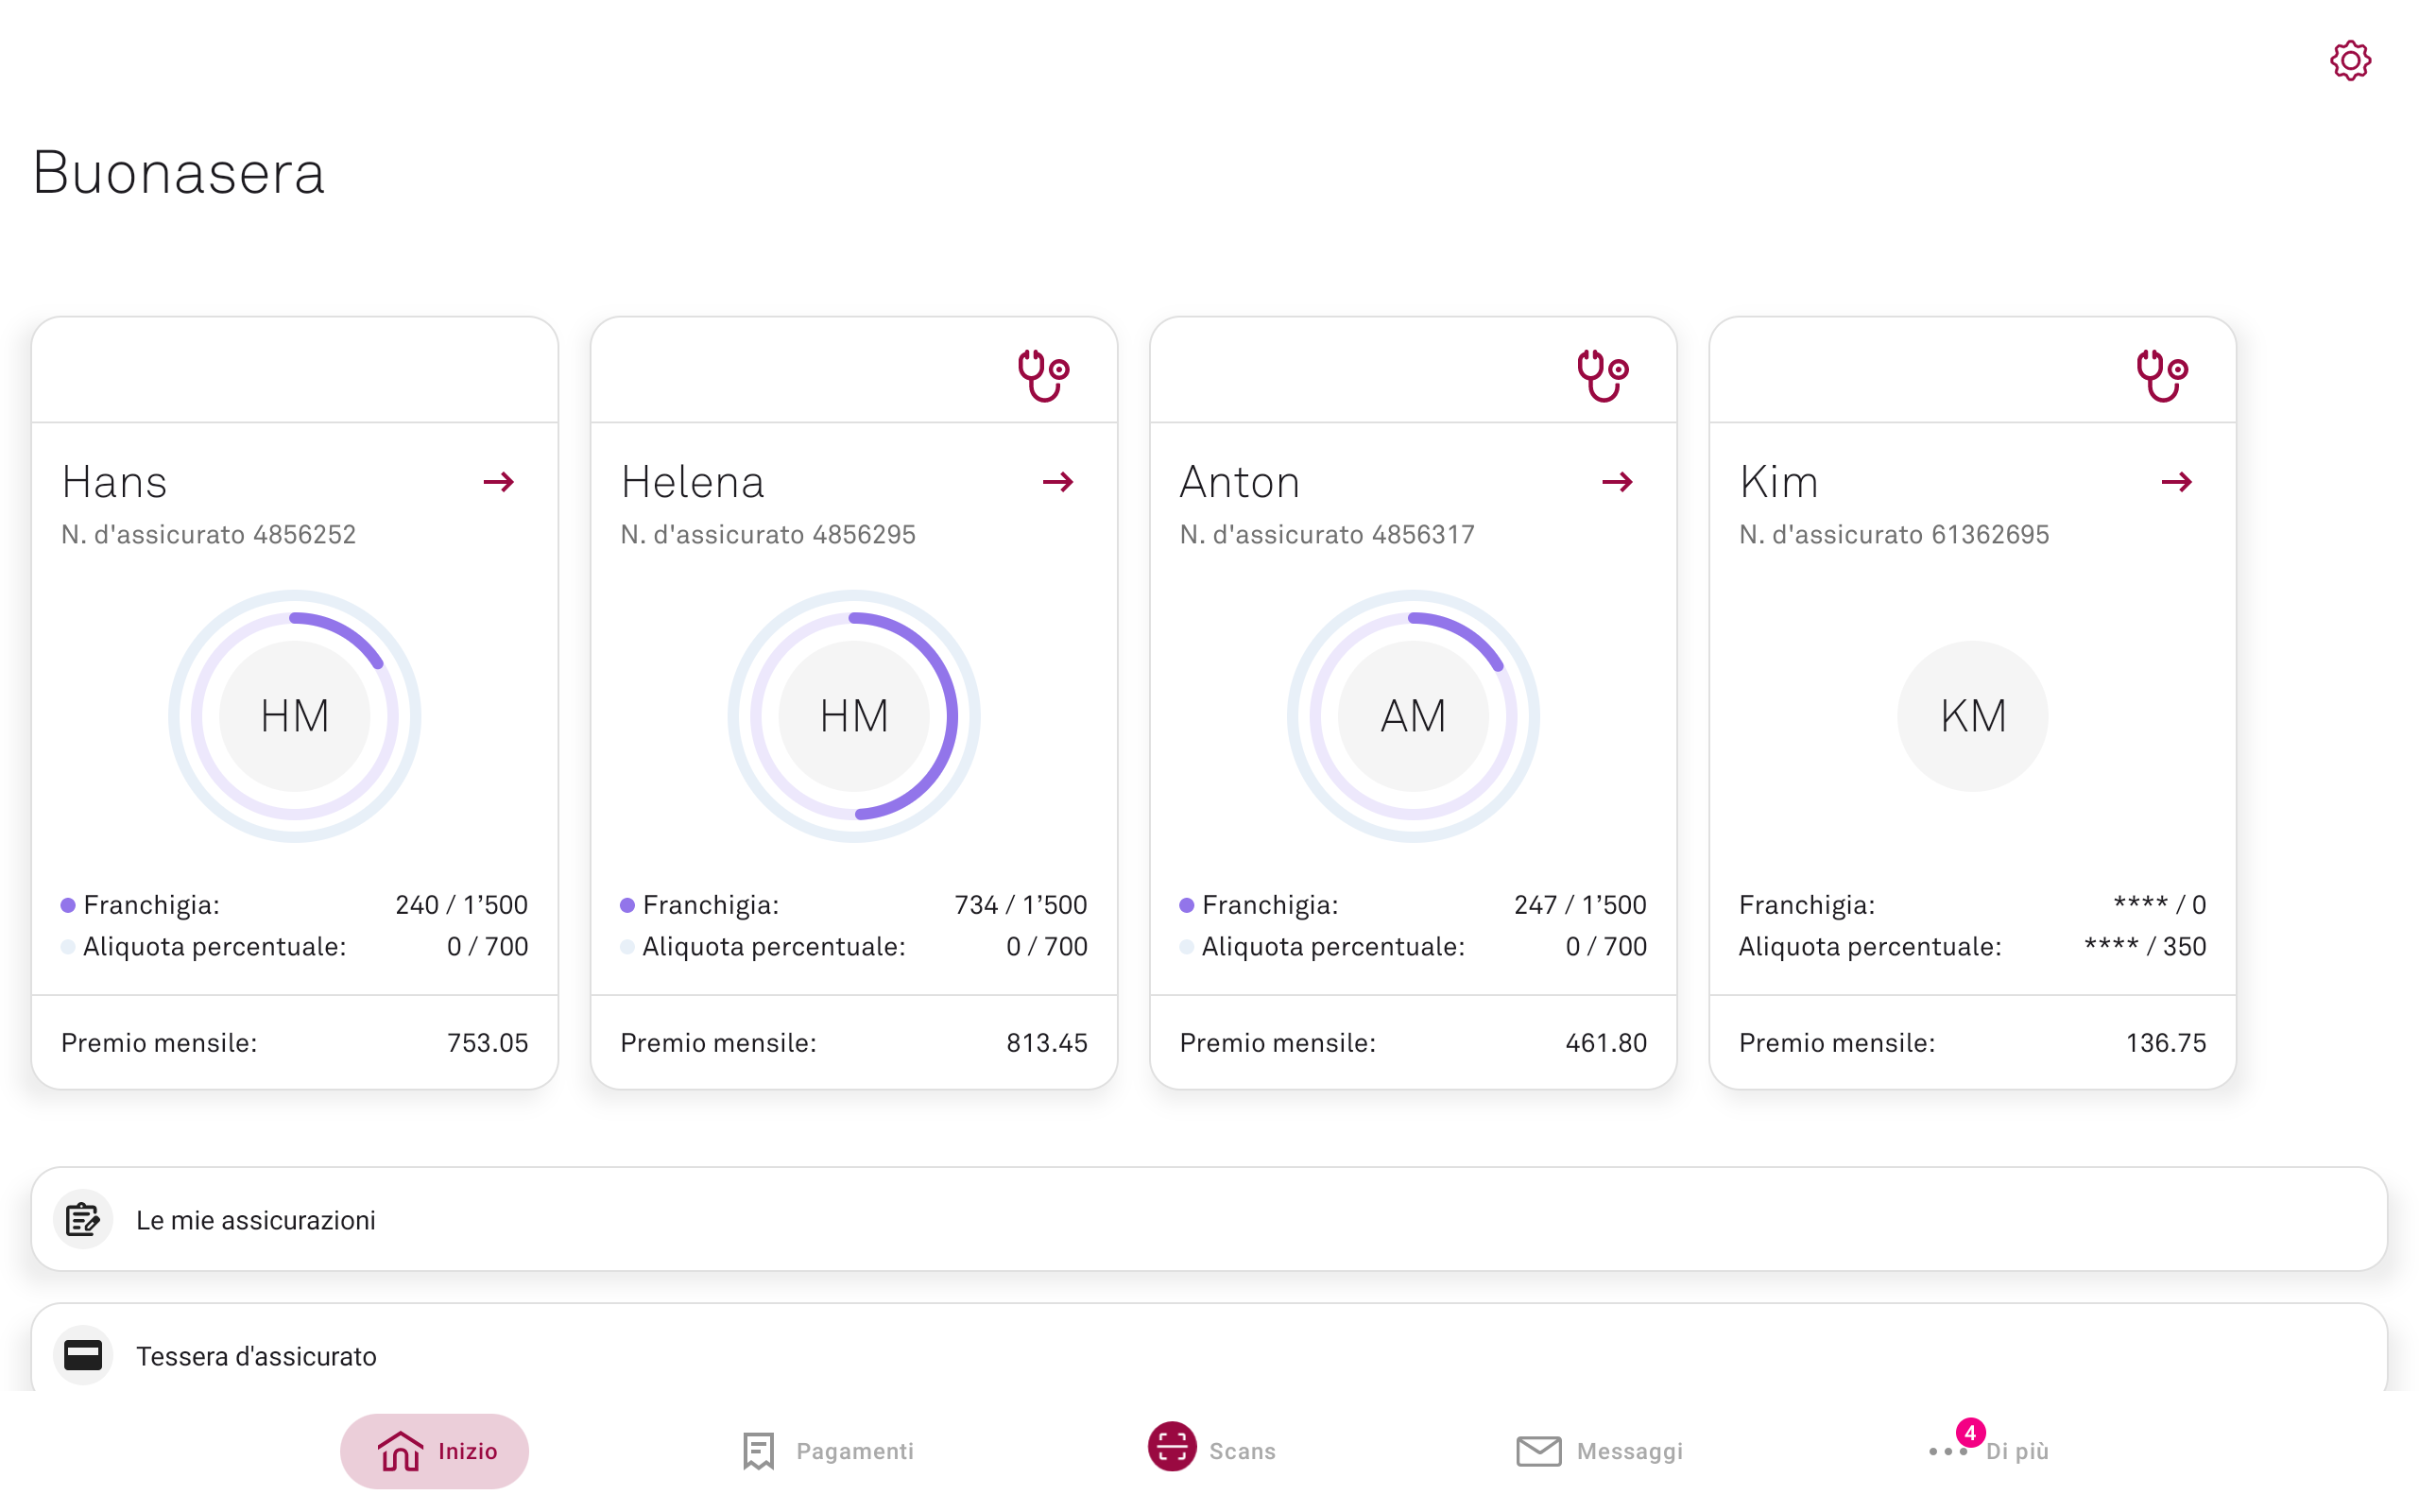
Task: Click the insurance document icon beside Le mie assicurazioni
Action: pyautogui.click(x=83, y=1219)
